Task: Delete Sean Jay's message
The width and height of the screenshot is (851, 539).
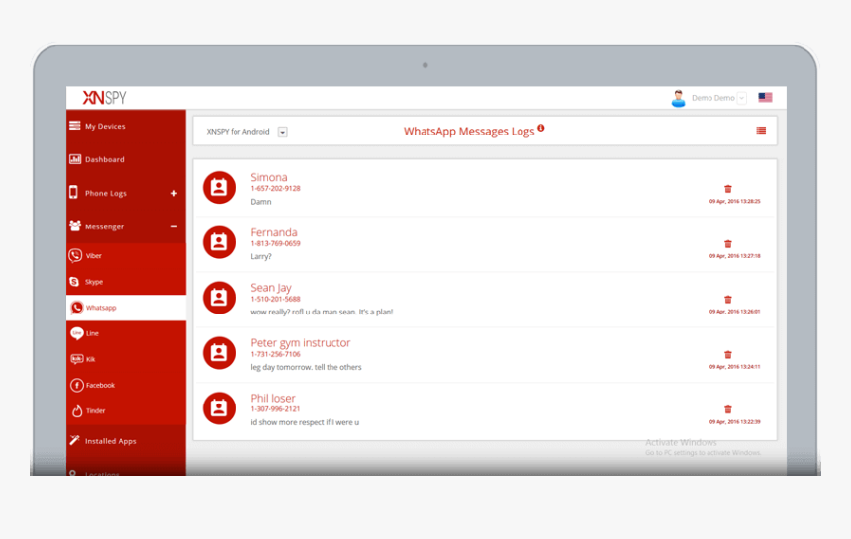Action: (727, 300)
